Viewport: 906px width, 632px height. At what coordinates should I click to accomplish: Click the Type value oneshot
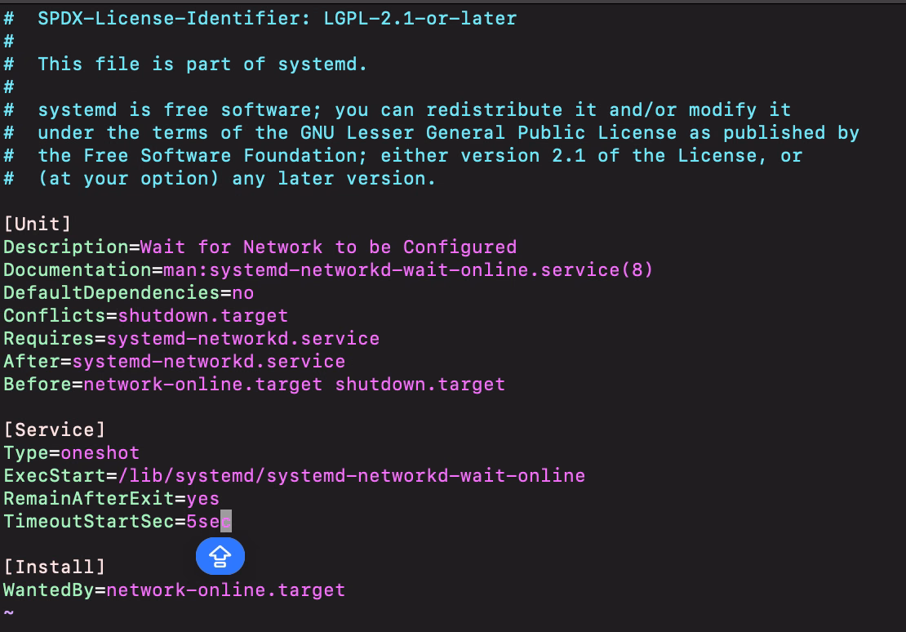click(100, 453)
